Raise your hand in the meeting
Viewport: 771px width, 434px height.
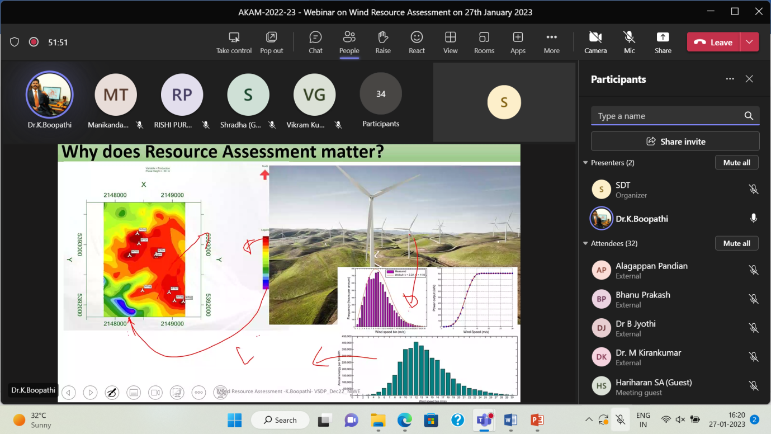coord(383,43)
